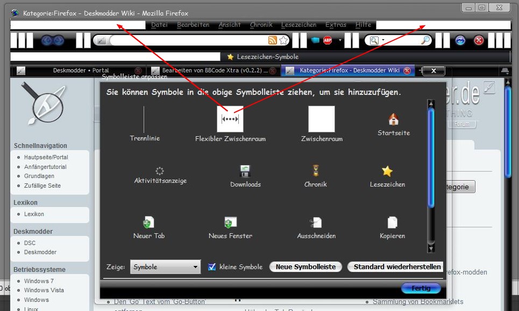Switch to the Deskmodder • Portal tab
Screen dimensions: 519x311
pyautogui.click(x=80, y=71)
